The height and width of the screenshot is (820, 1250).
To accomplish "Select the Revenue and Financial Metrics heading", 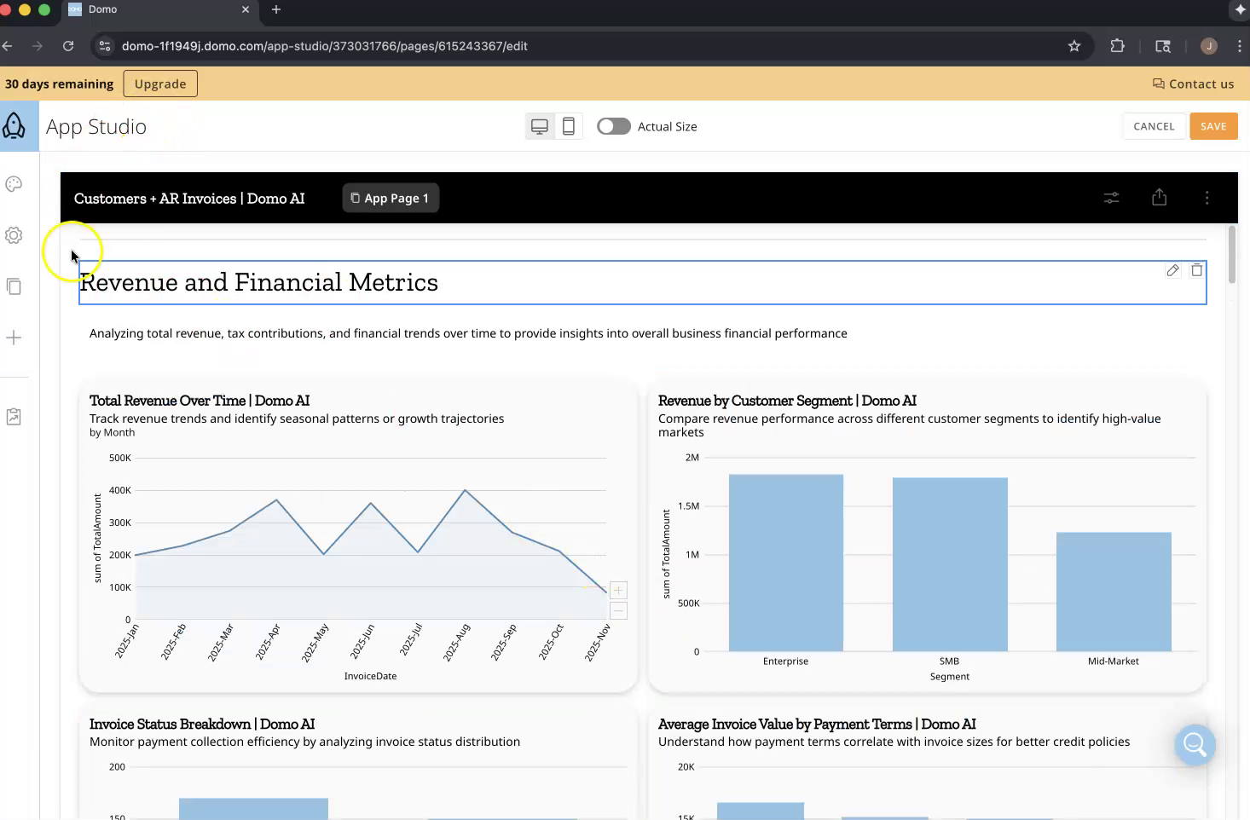I will [259, 282].
